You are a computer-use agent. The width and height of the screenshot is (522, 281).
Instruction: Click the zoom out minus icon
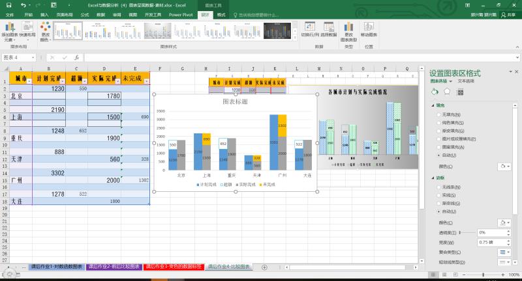[x=464, y=274]
